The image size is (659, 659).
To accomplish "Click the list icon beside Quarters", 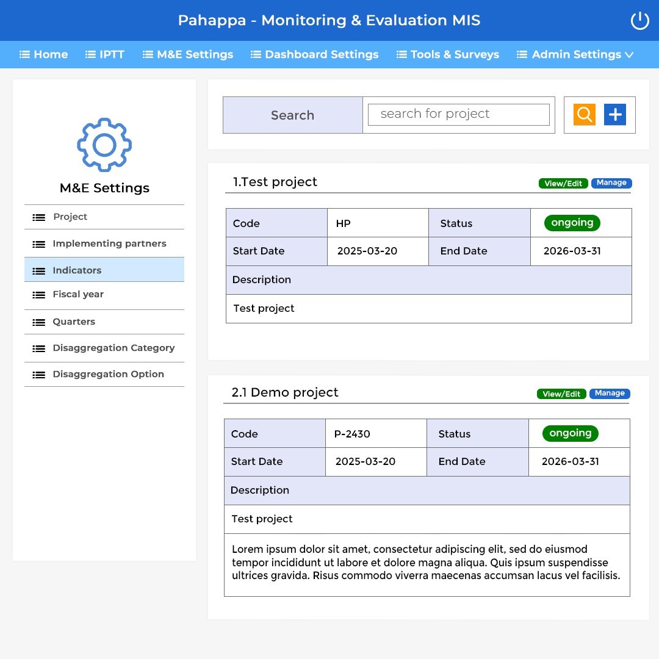I will [39, 322].
